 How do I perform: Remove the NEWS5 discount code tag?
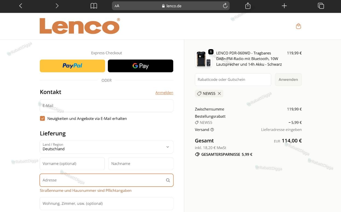[219, 94]
